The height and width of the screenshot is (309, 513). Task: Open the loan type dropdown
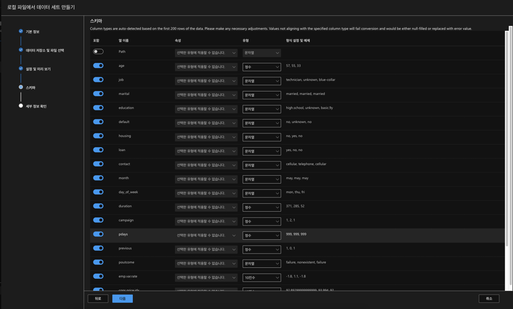click(x=262, y=152)
